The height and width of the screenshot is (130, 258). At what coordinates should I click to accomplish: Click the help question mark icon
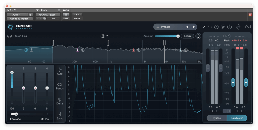[x=229, y=27]
